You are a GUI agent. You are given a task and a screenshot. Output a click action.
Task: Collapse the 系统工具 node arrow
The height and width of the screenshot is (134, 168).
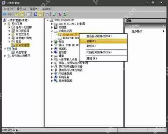[5, 24]
